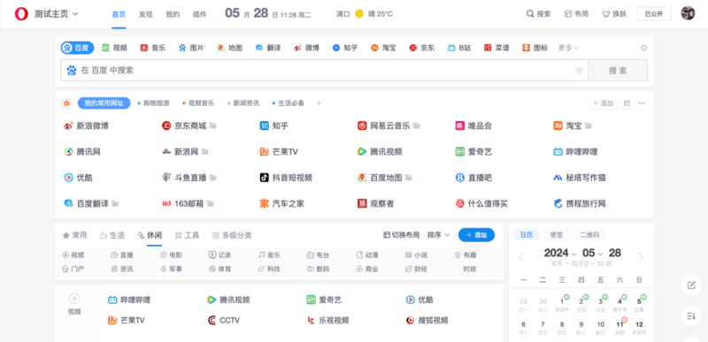The width and height of the screenshot is (708, 342).
Task: Open search engine settings gear icon
Action: click(644, 48)
